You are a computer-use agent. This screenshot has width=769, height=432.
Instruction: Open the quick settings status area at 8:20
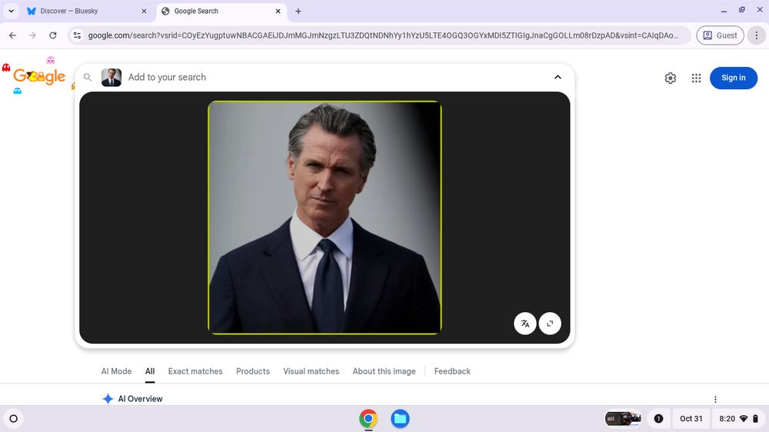pos(738,419)
